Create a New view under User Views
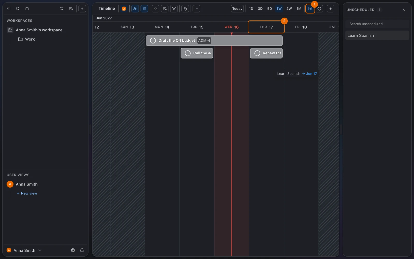The image size is (414, 259). [x=27, y=193]
